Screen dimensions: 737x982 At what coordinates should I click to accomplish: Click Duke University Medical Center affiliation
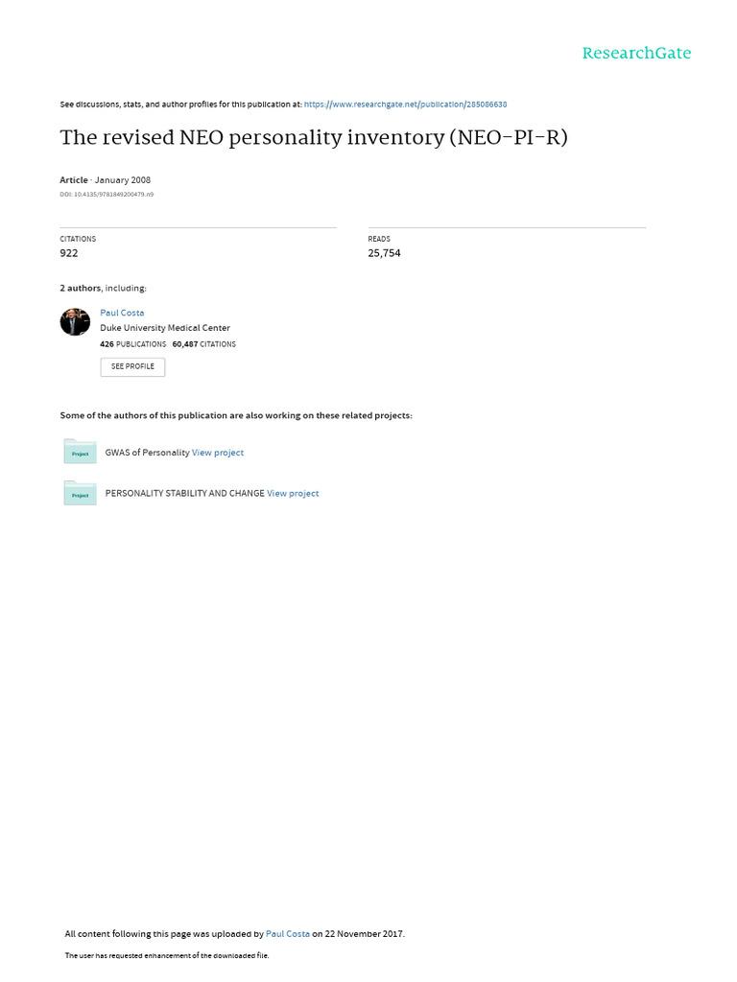pos(165,328)
